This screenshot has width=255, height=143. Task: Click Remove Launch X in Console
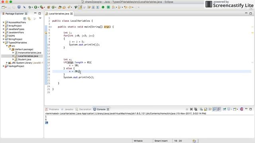tap(191, 109)
